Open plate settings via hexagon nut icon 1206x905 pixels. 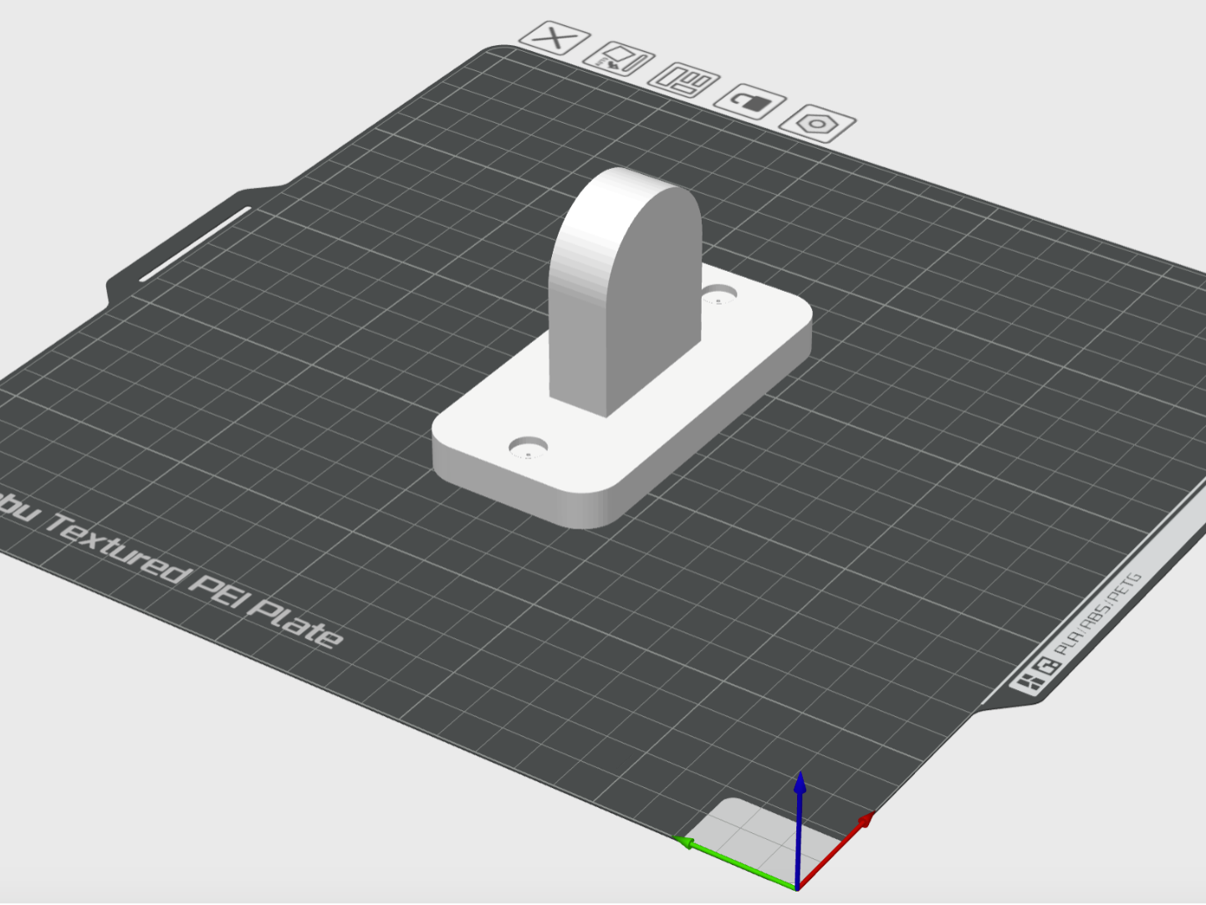pos(817,124)
